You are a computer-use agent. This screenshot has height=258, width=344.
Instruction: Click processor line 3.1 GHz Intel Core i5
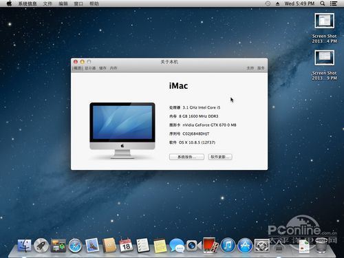pos(195,107)
